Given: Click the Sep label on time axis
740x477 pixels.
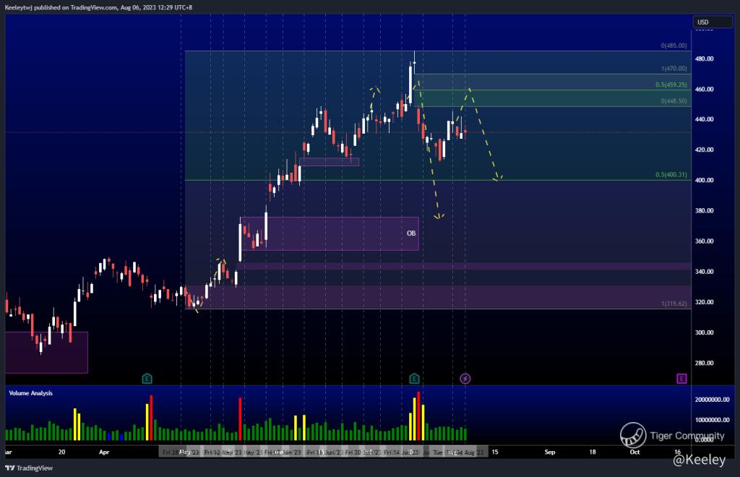Looking at the screenshot, I should tap(550, 452).
